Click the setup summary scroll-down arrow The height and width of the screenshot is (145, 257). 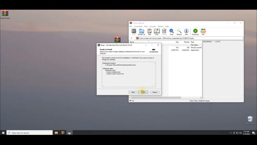pyautogui.click(x=154, y=83)
